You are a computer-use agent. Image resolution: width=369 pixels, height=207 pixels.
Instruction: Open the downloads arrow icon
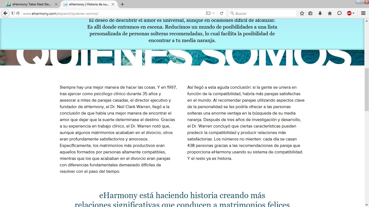point(320,13)
